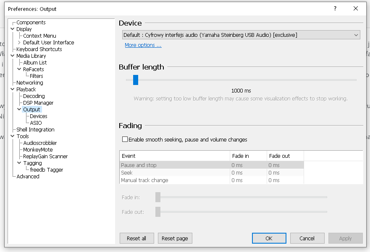The image size is (370, 252).
Task: Select ReplayGain Scanner under Tools
Action: [45, 157]
